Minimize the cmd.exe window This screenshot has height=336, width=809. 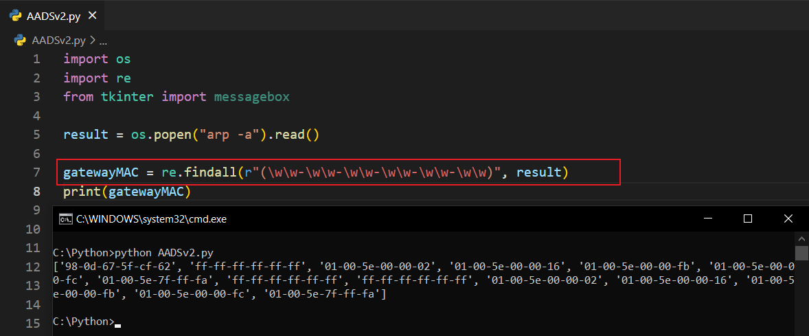[x=708, y=219]
